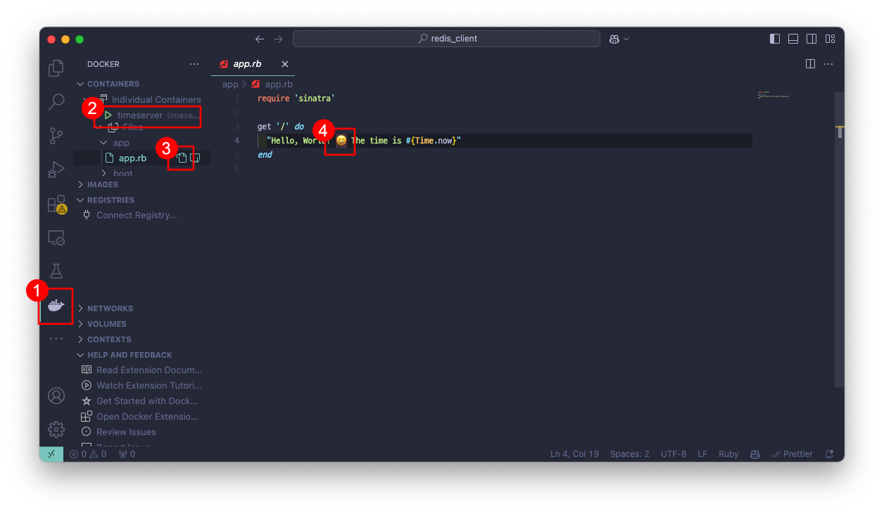The image size is (884, 514).
Task: Click Prettier formatter status
Action: 793,454
